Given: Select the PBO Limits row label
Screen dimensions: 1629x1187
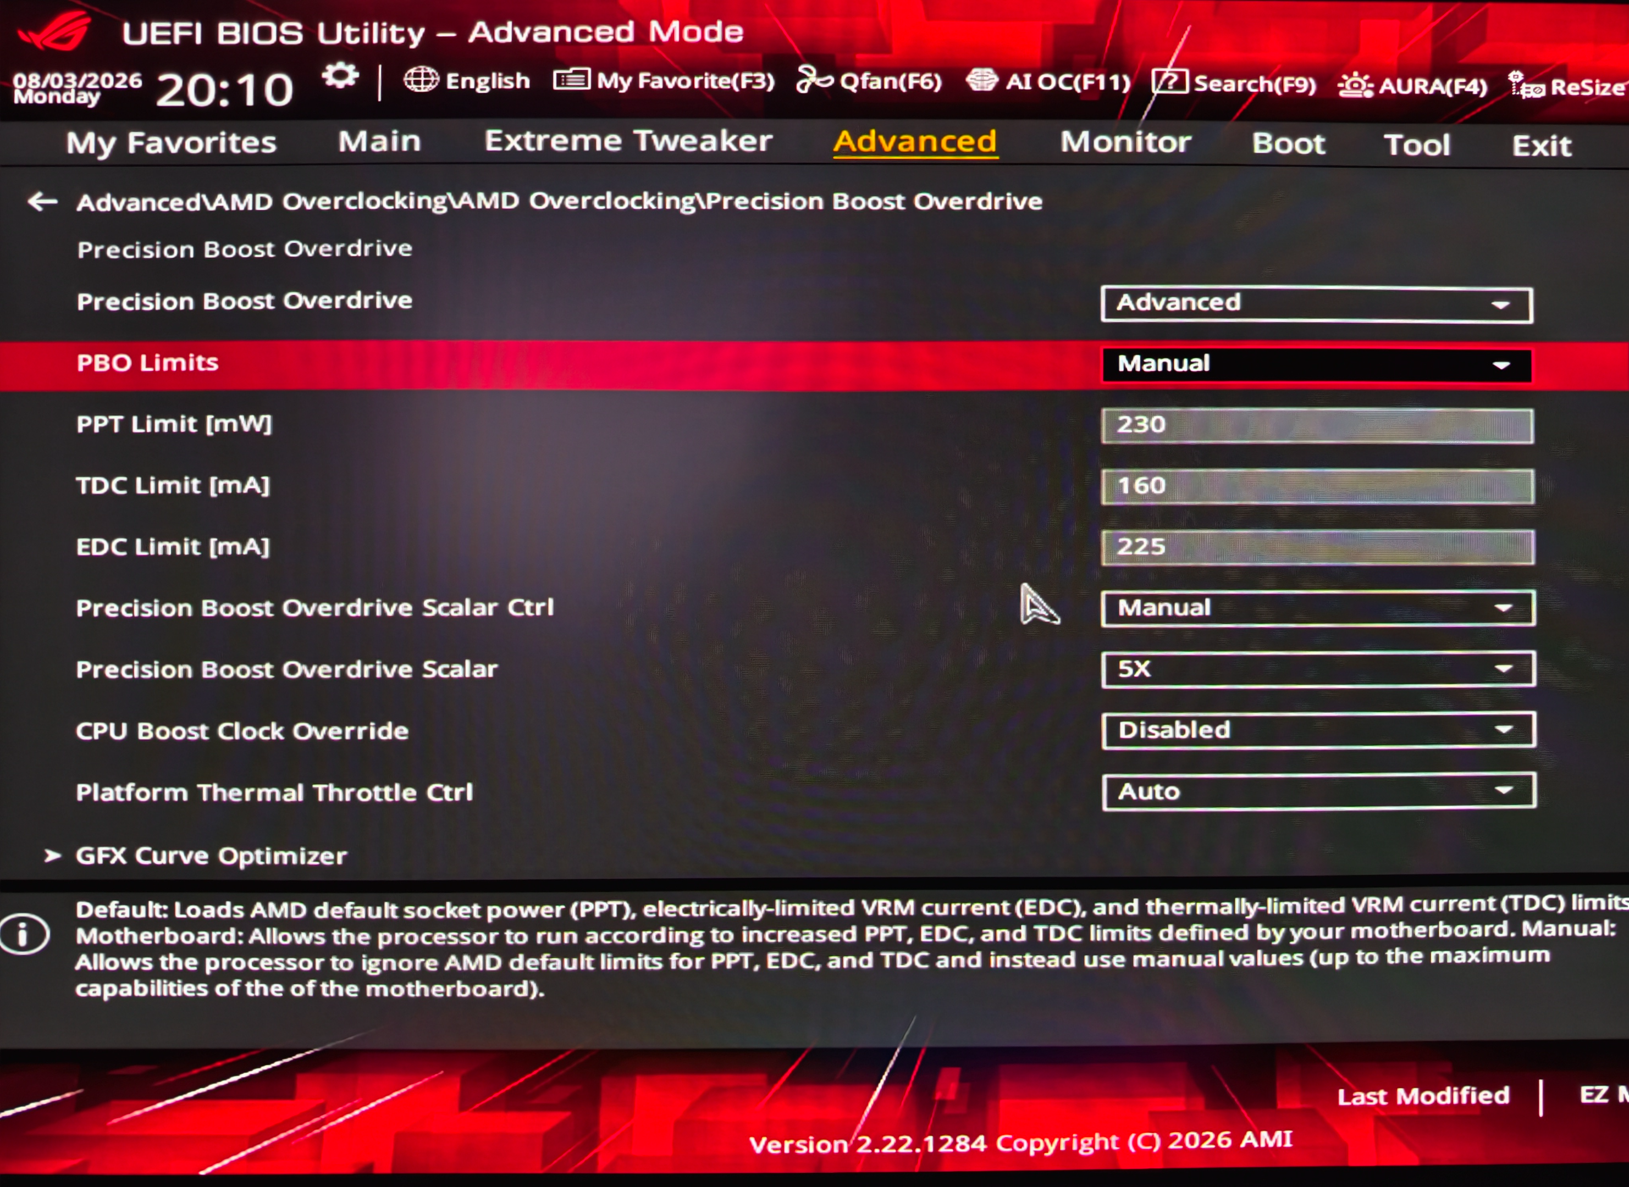Looking at the screenshot, I should point(147,363).
